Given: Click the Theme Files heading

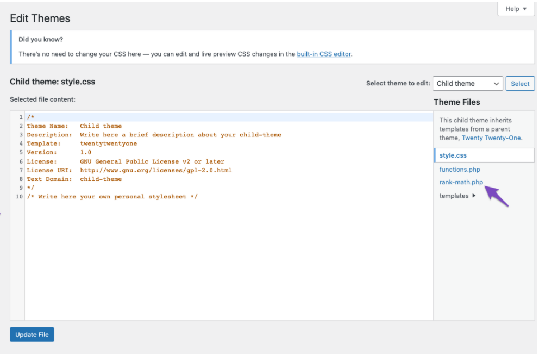Looking at the screenshot, I should click(x=456, y=102).
